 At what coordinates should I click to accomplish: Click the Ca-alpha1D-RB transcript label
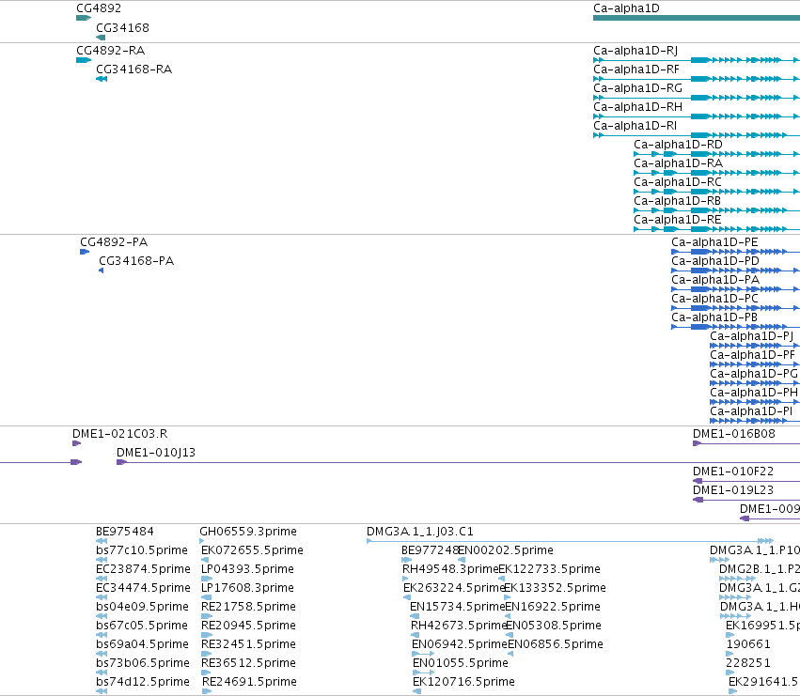(677, 201)
